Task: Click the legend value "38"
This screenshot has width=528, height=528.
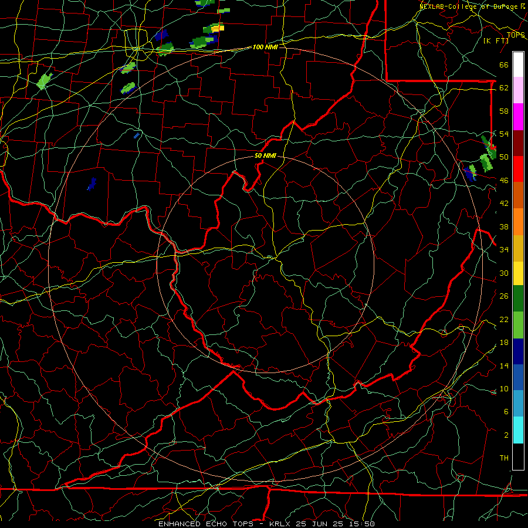Action: 504,227
